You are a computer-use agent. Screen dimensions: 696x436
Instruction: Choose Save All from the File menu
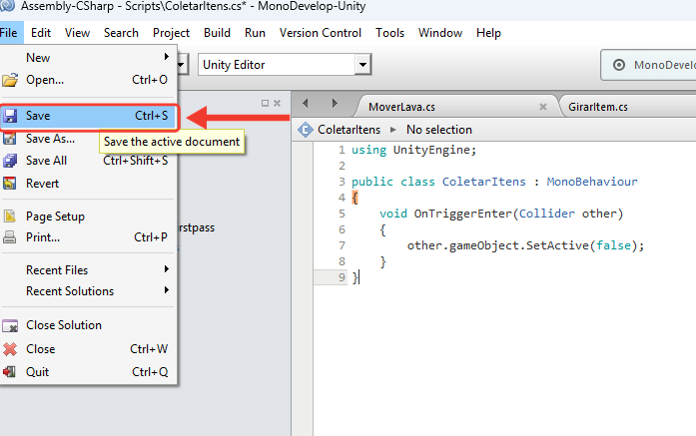coord(88,161)
